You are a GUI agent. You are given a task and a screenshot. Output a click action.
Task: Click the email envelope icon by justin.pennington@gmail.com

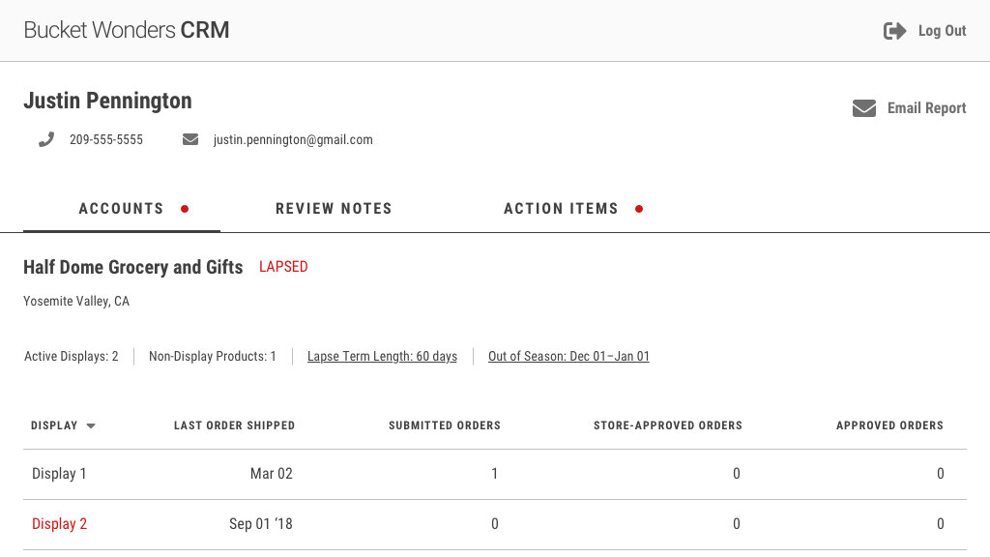[190, 139]
